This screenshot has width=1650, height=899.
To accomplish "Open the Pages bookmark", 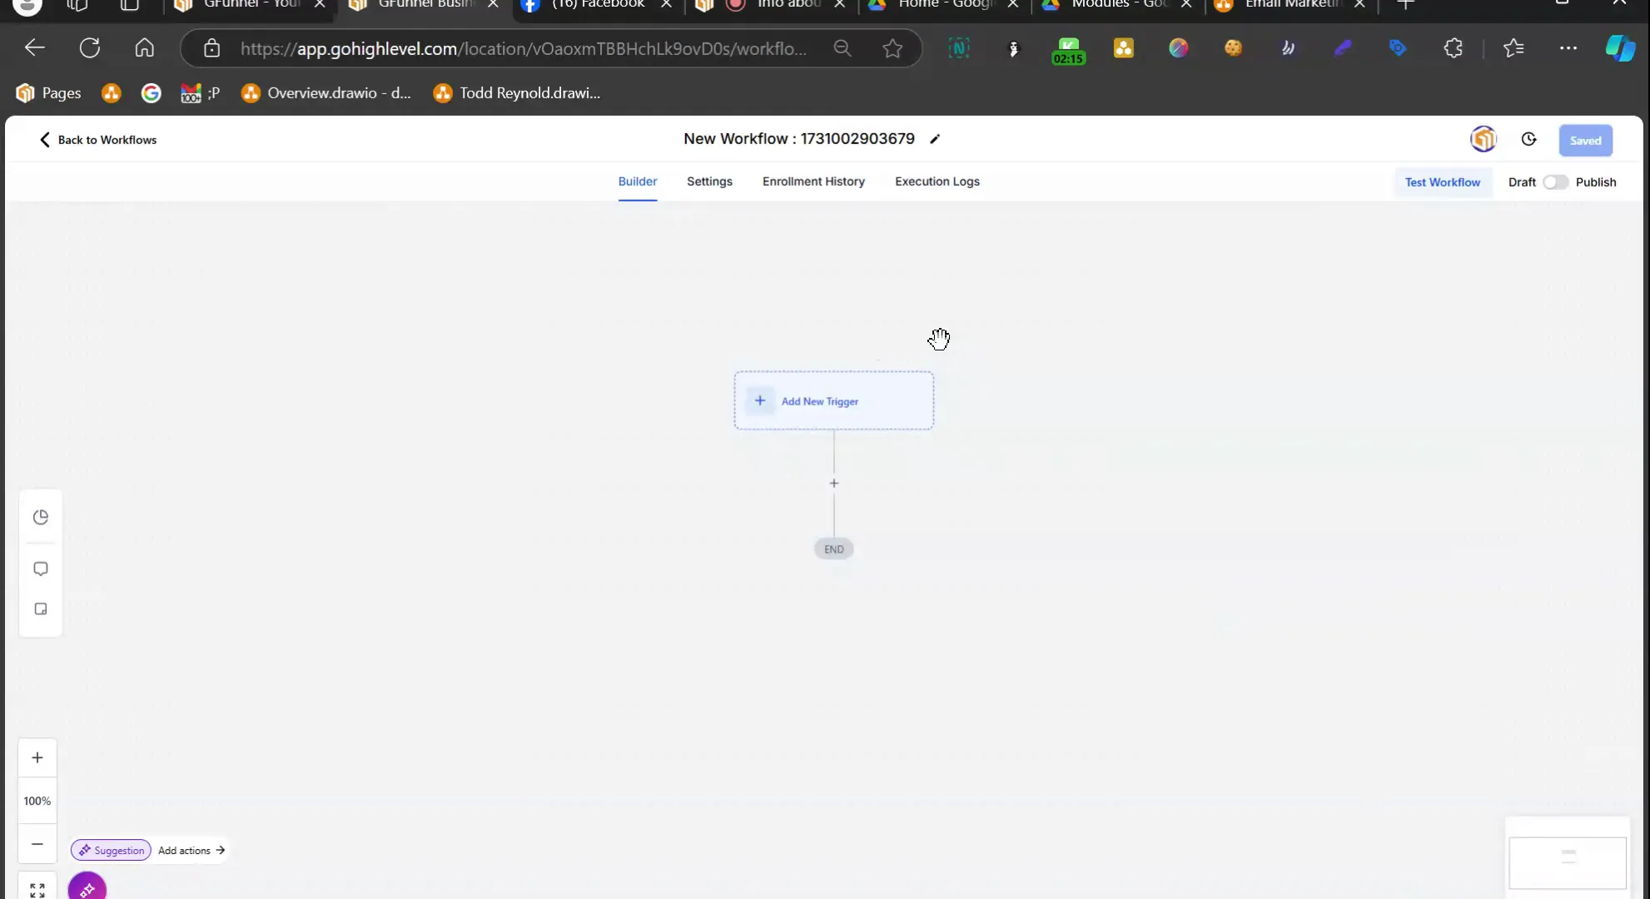I will [x=48, y=93].
